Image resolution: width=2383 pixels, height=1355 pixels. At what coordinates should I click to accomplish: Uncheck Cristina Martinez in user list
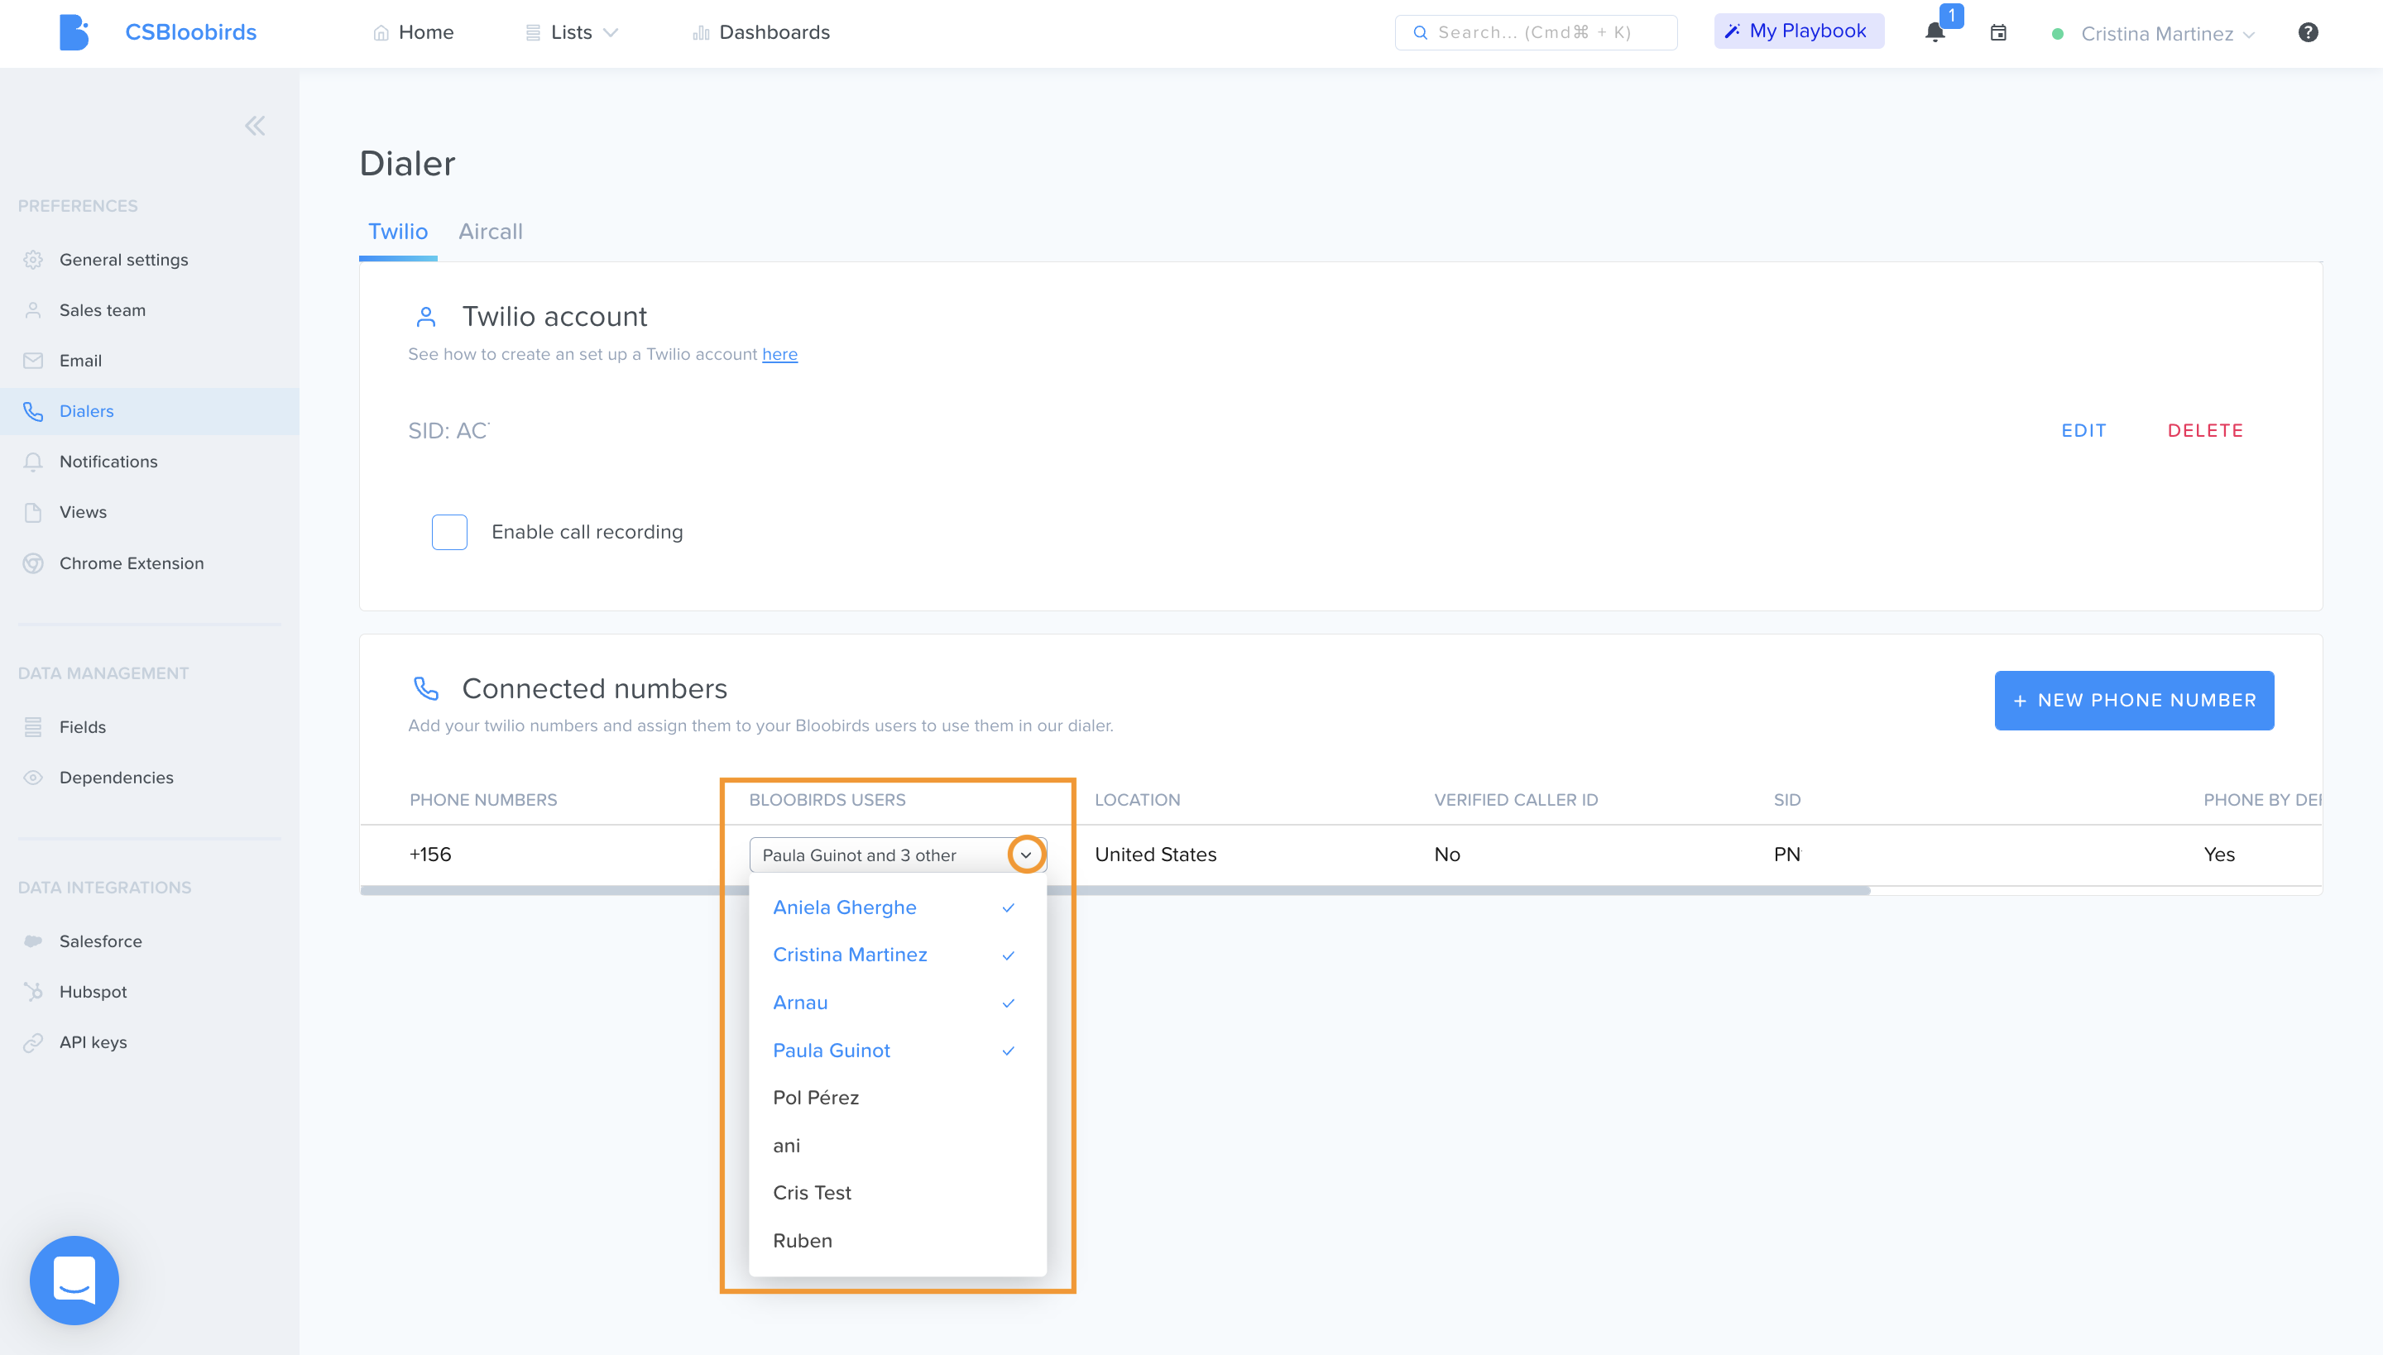897,955
